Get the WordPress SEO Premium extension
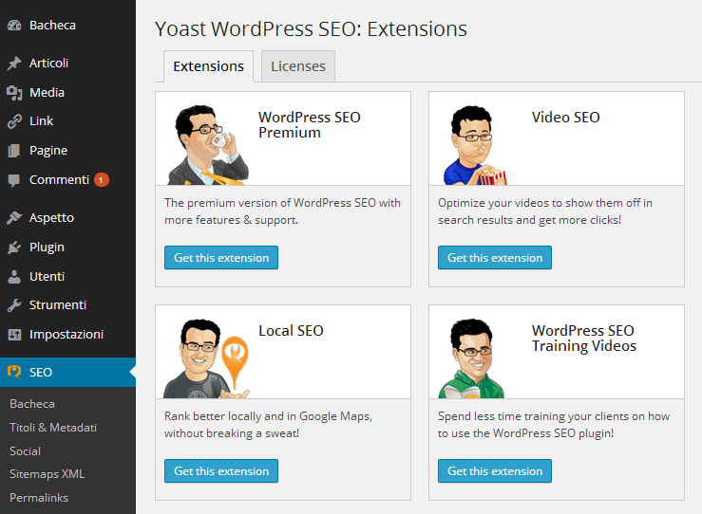This screenshot has height=514, width=702. pos(221,257)
